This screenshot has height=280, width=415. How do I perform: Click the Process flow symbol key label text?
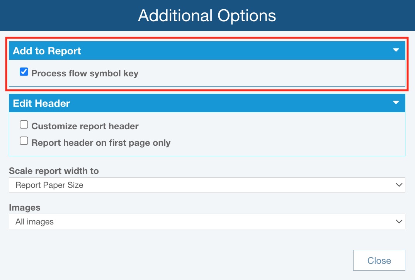click(85, 73)
